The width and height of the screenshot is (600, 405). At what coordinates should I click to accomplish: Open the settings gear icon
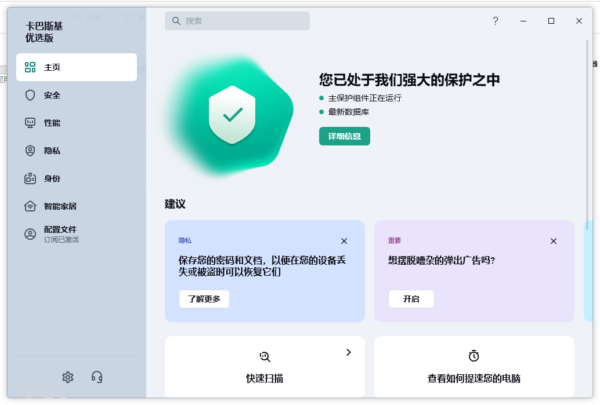pos(68,377)
